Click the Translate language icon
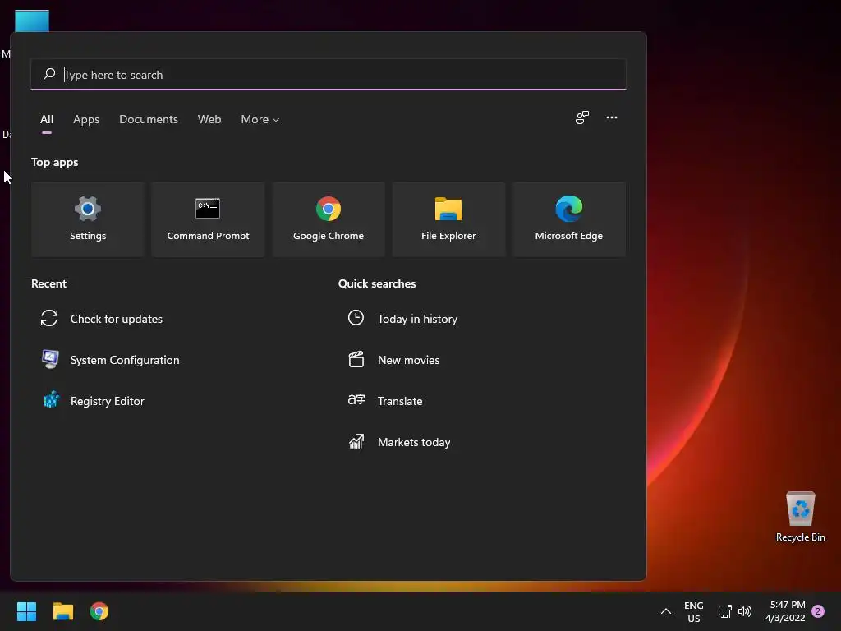841x631 pixels. (356, 400)
